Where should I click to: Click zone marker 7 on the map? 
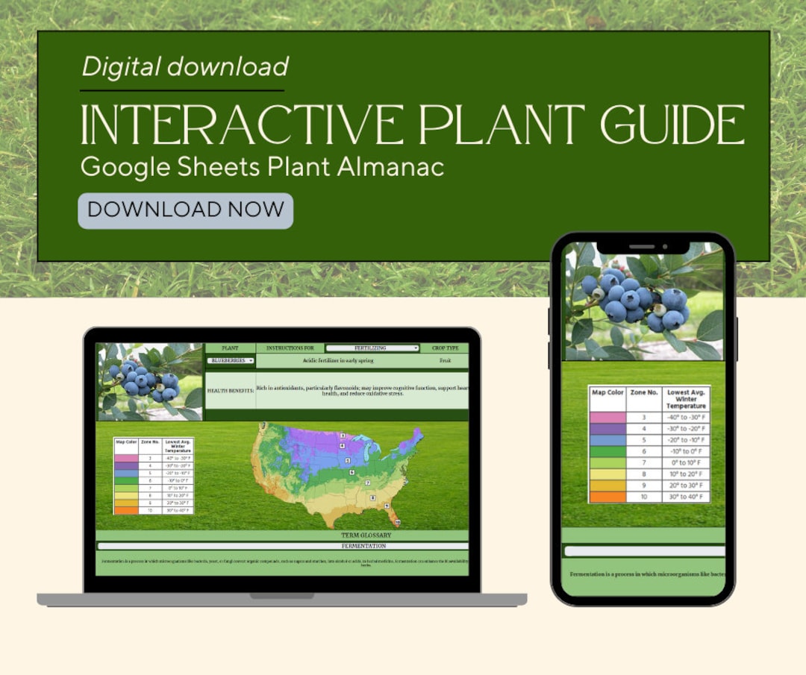[368, 481]
